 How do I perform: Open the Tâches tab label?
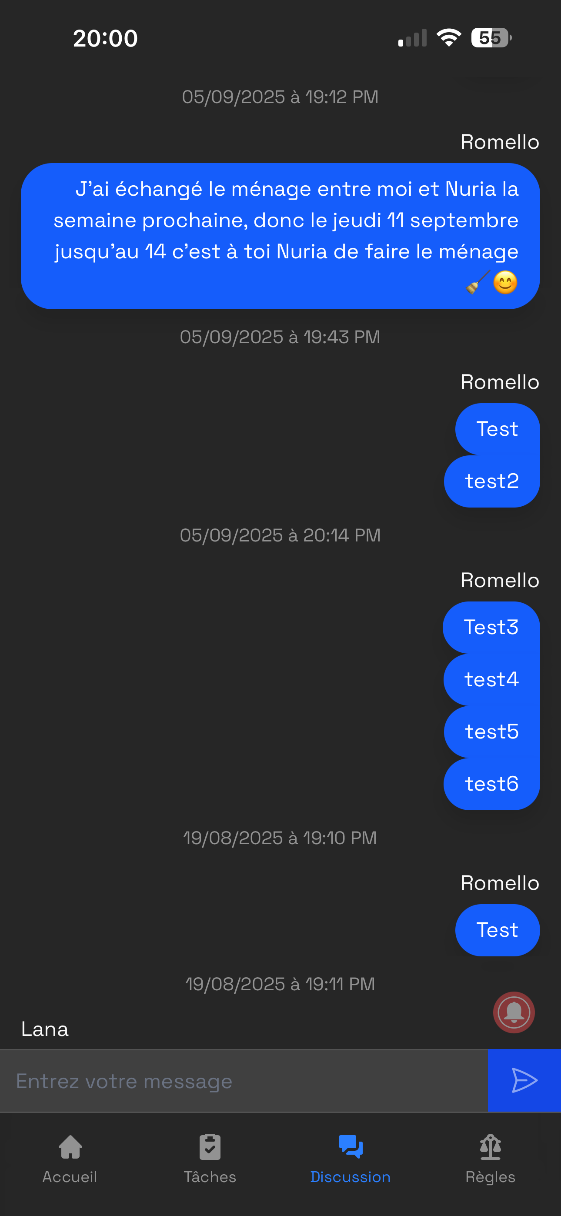210,1177
